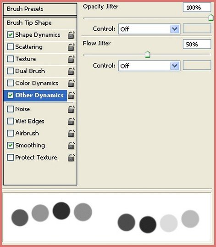216x247 pixels.
Task: Enable the Scattering checkbox
Action: pyautogui.click(x=11, y=47)
